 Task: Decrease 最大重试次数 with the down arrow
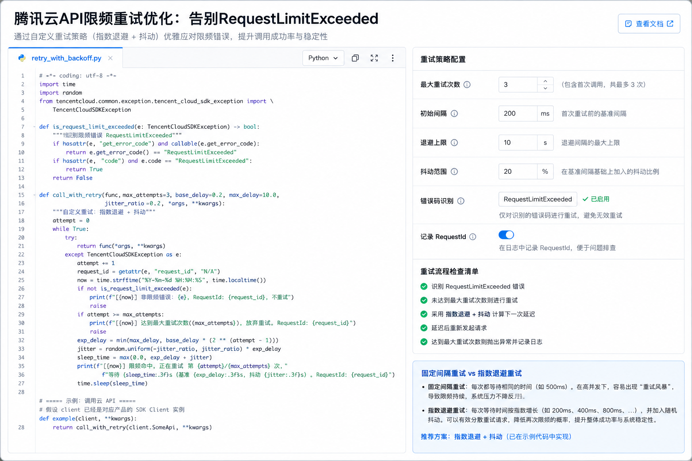click(x=545, y=88)
